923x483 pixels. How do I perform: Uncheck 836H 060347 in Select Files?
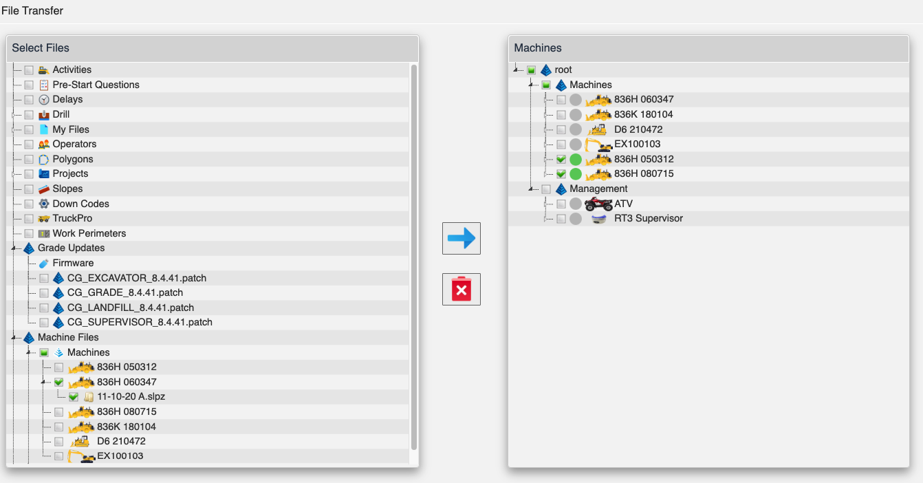pos(58,382)
